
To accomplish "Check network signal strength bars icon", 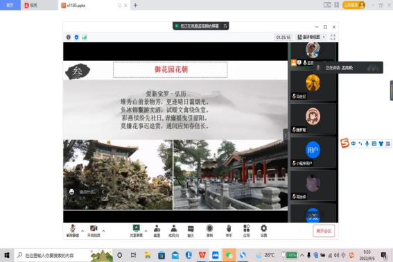I will pos(85,37).
